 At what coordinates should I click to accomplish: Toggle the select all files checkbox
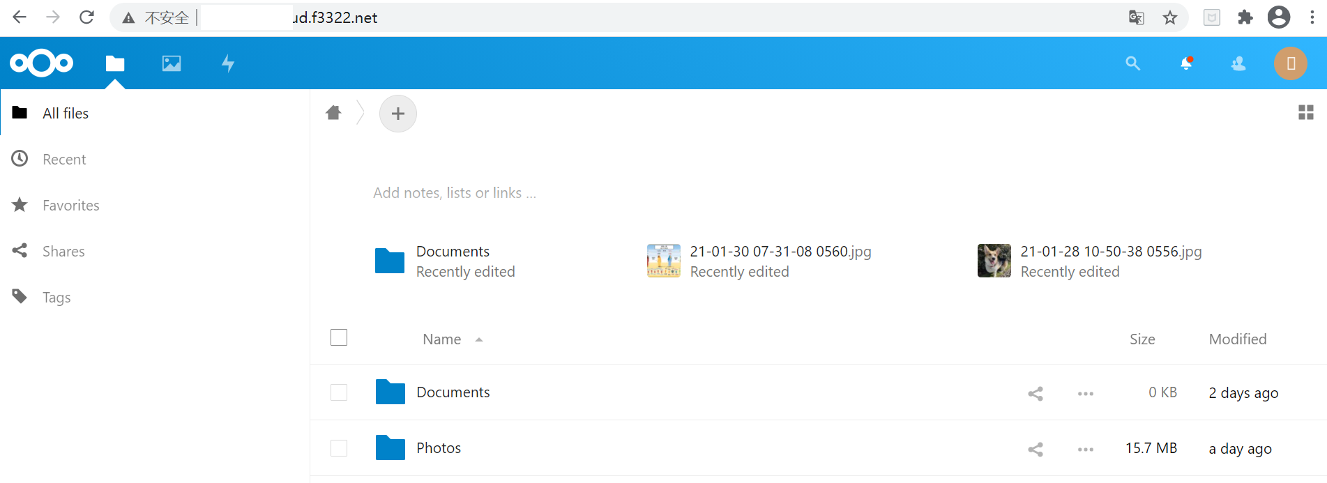(339, 338)
